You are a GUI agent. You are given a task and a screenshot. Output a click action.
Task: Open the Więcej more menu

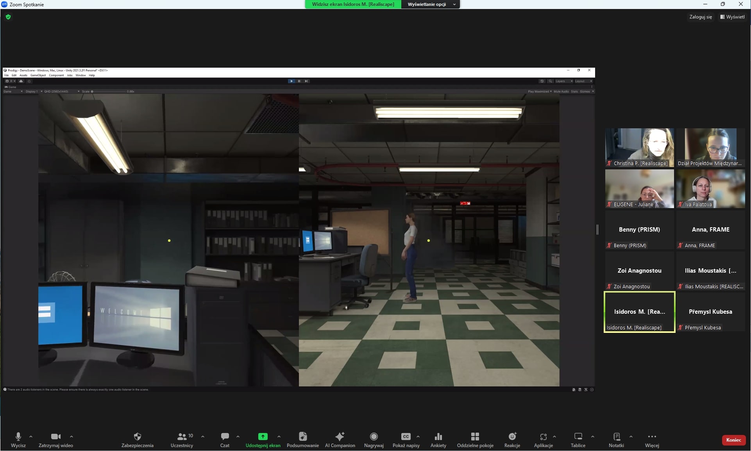click(x=652, y=437)
